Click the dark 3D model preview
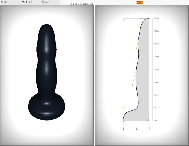The image size is (189, 146). pos(46,72)
